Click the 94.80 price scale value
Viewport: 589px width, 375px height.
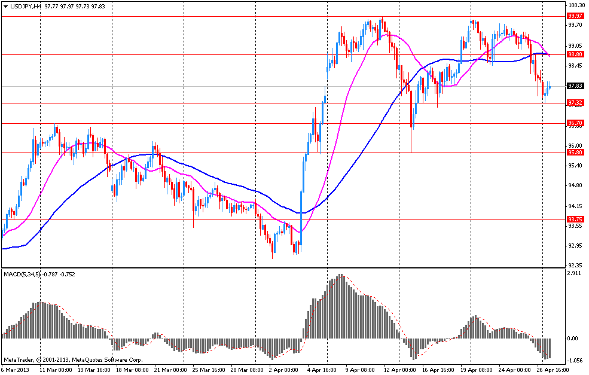(x=575, y=185)
